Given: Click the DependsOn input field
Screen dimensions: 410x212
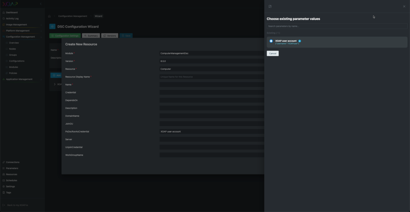Looking at the screenshot, I should pos(212,100).
